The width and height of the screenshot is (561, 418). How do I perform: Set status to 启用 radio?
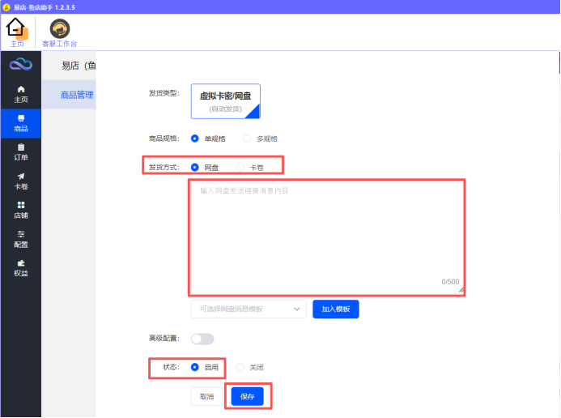point(194,367)
